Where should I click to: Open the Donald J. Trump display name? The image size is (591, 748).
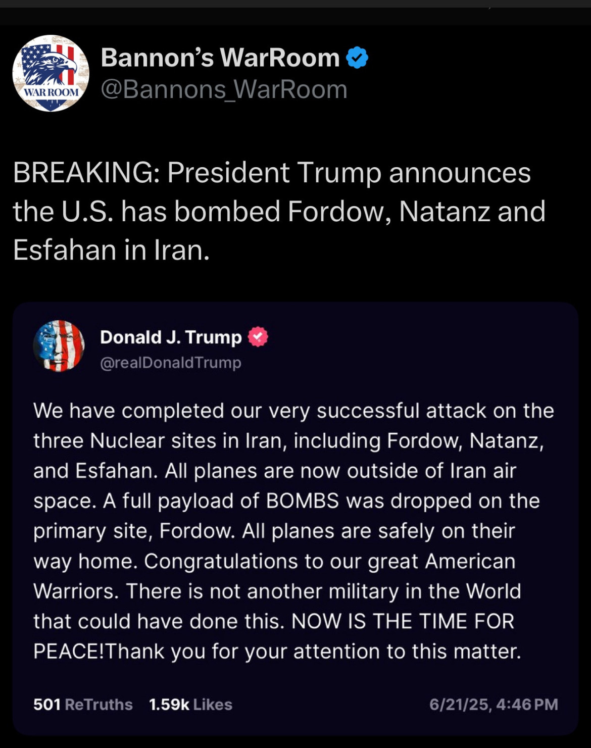tap(171, 337)
